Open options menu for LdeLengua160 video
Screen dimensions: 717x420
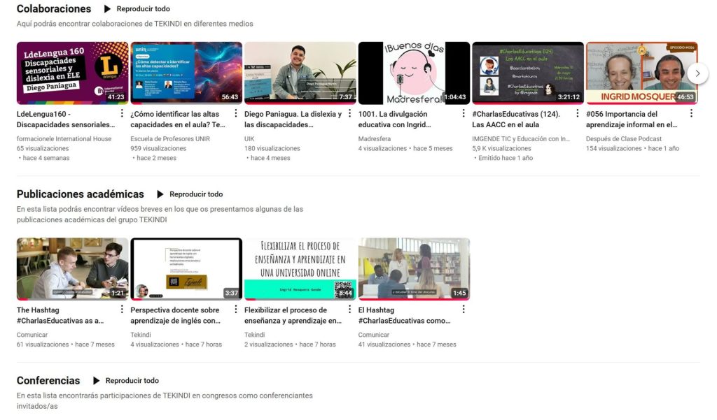(122, 114)
